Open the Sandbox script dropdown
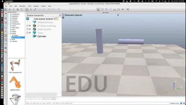This screenshot has height=105, width=186. [176, 103]
